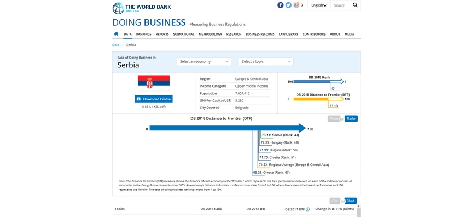This screenshot has height=217, width=465.
Task: Click the Download Profile button
Action: (x=154, y=99)
